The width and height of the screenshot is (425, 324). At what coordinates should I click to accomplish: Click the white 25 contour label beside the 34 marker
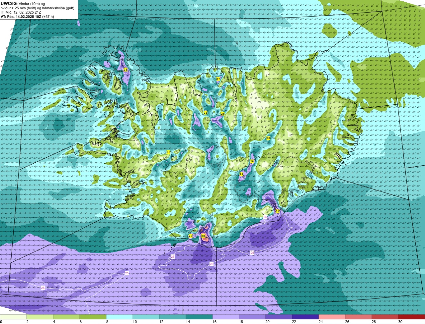coord(265,217)
